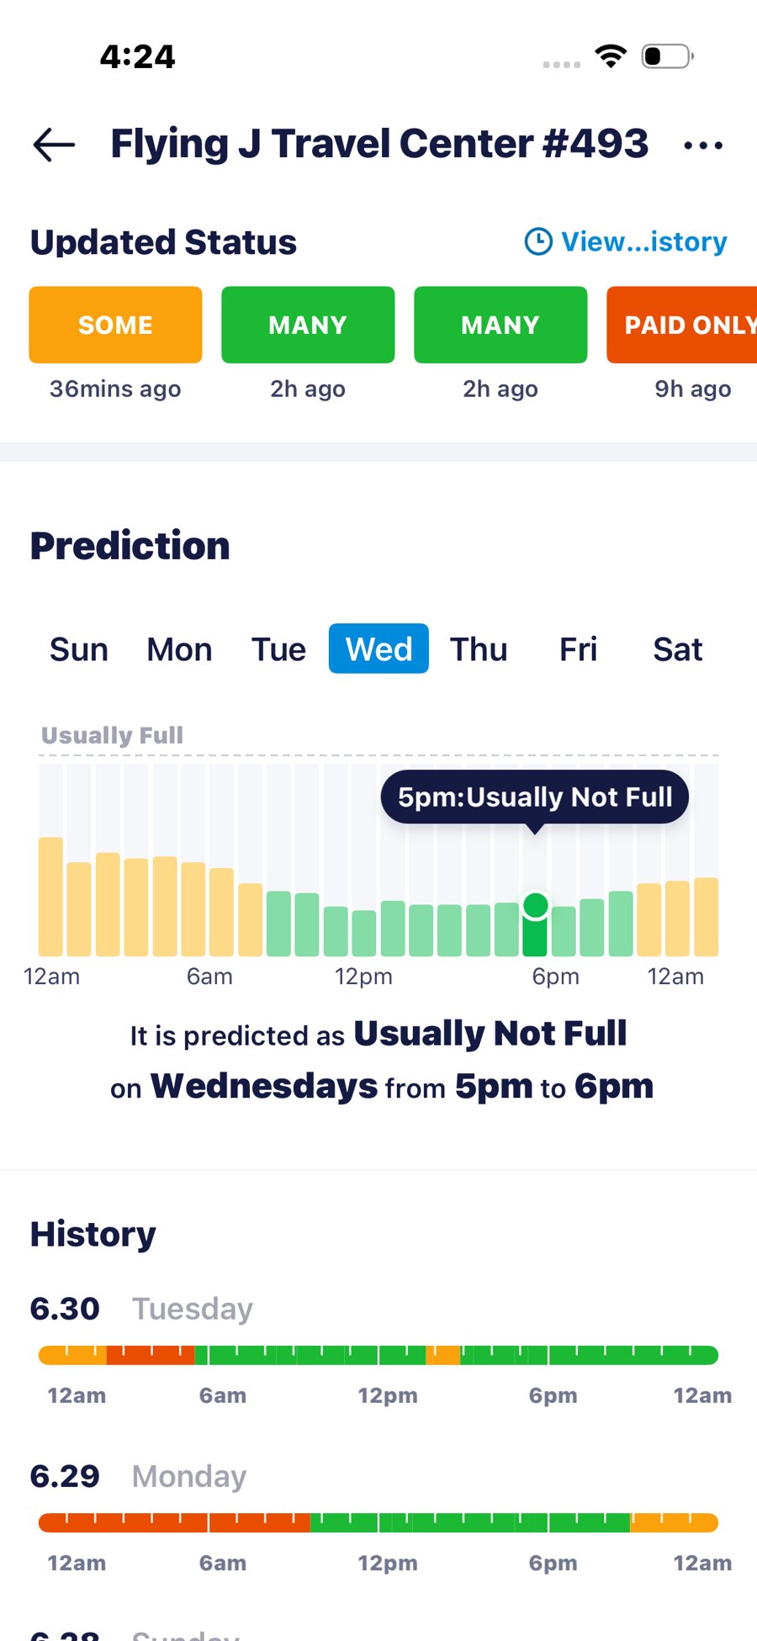Select the SOME status from 36mins ago
The image size is (757, 1641).
115,325
